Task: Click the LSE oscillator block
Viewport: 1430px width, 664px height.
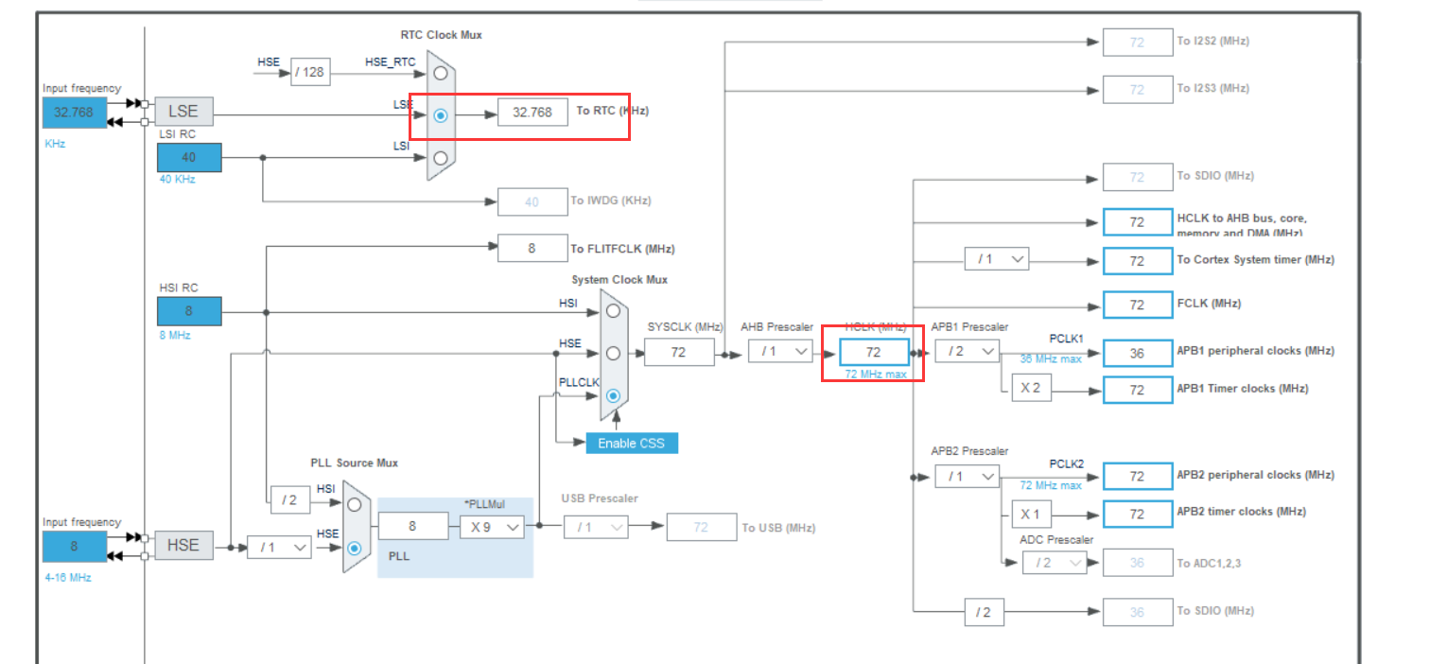Action: 183,112
